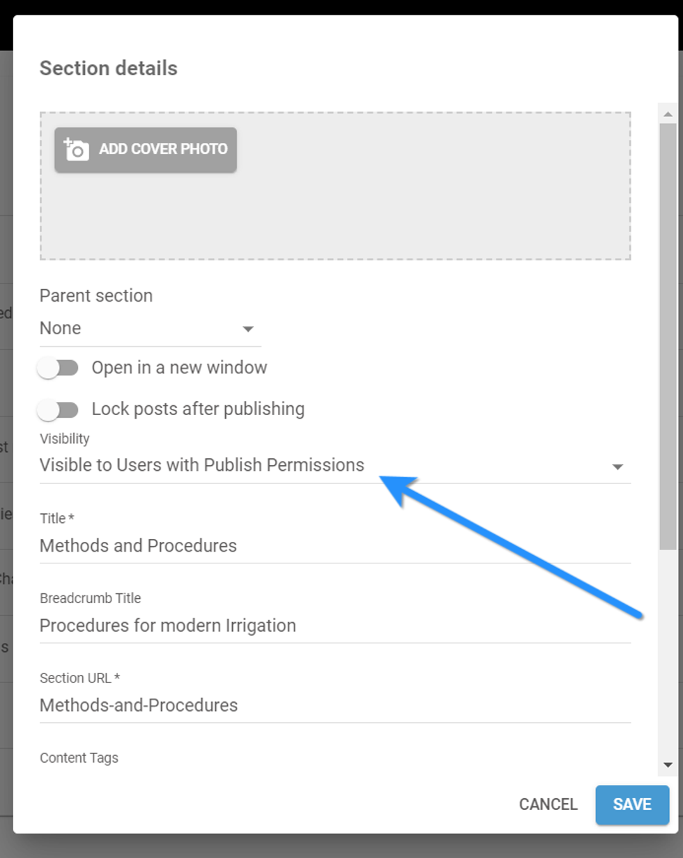Screen dimensions: 683x858
Task: Edit the Breadcrumb Title field
Action: point(335,626)
